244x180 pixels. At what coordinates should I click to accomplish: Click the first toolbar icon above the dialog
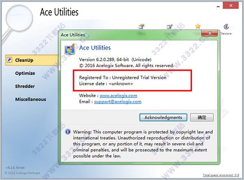[141, 26]
